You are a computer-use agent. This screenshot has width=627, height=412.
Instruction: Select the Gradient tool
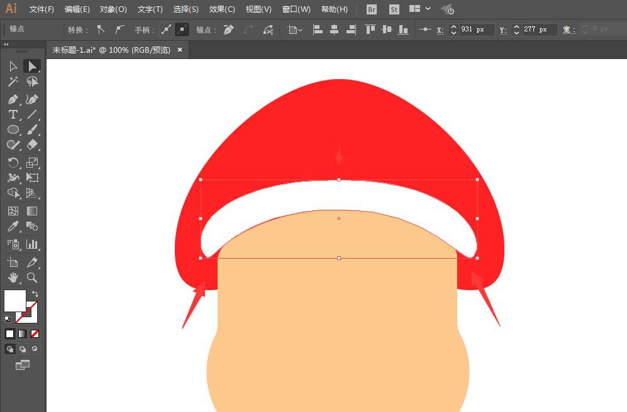pyautogui.click(x=32, y=211)
